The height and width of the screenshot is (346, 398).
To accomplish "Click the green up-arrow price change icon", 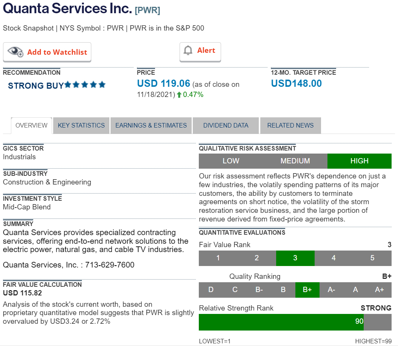I will (x=179, y=95).
